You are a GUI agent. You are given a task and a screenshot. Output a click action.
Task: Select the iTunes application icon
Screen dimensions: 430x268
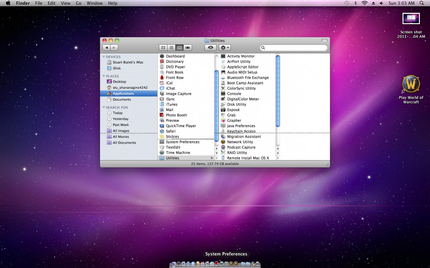pyautogui.click(x=162, y=104)
